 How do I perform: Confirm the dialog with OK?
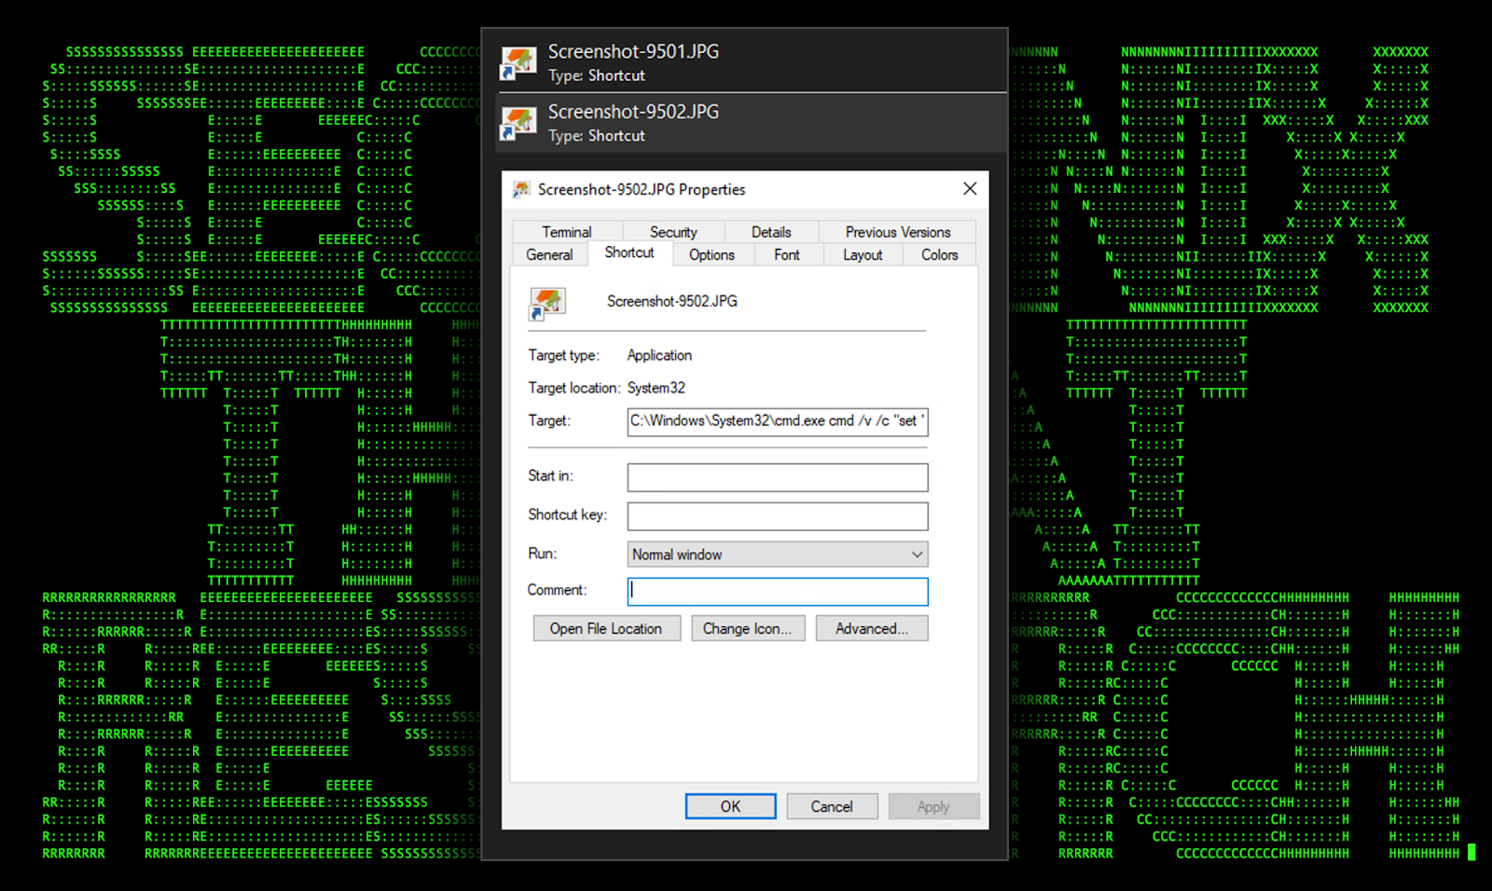coord(730,806)
